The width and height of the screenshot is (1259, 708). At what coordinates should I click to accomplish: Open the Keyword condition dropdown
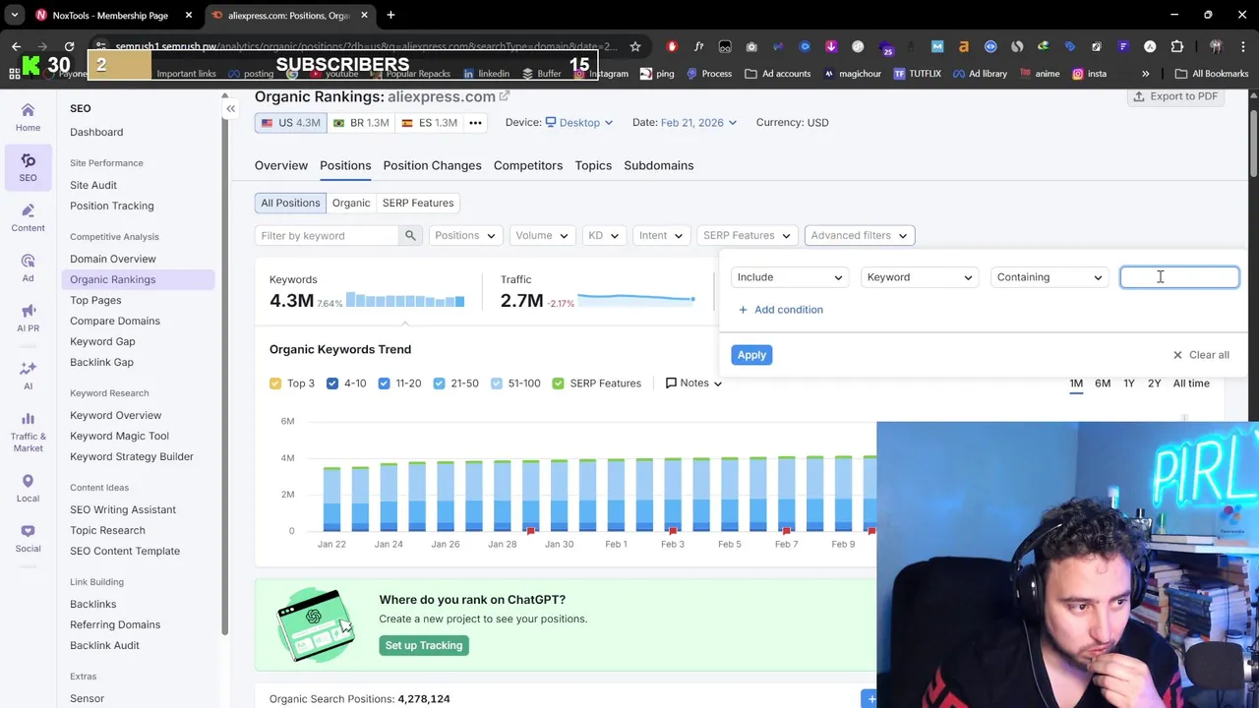(920, 277)
